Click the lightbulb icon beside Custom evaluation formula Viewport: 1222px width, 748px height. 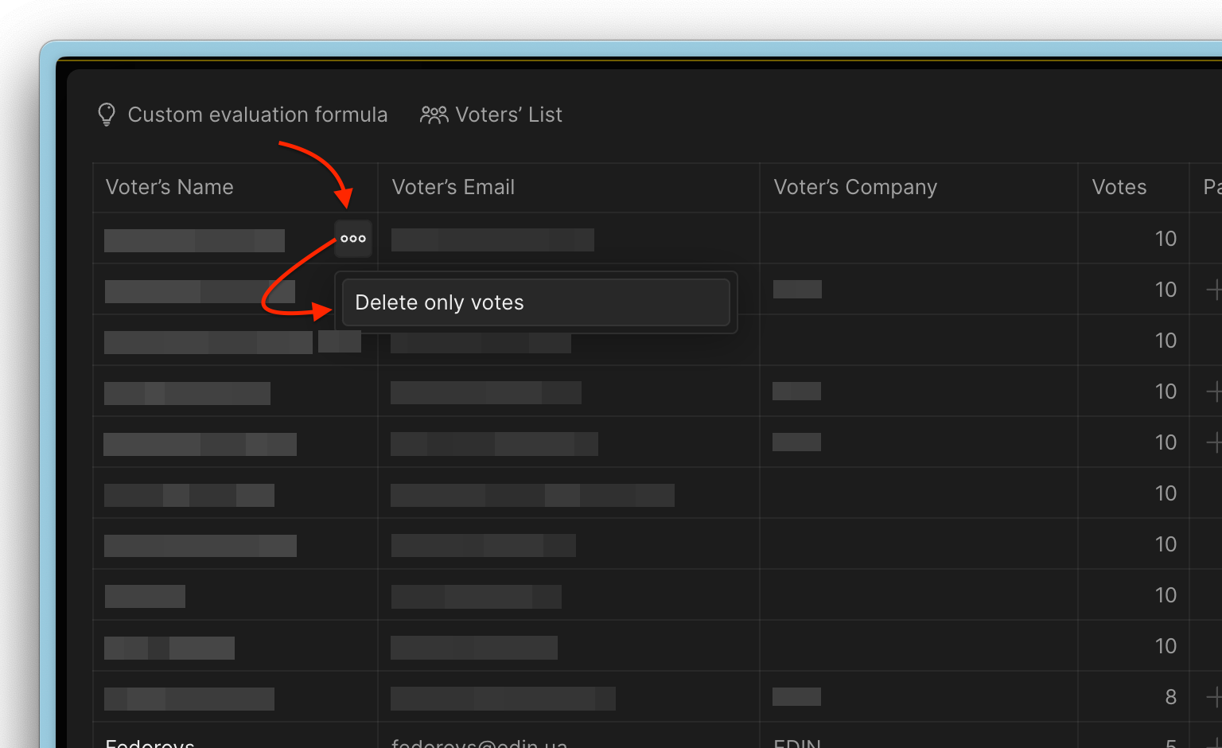(107, 115)
